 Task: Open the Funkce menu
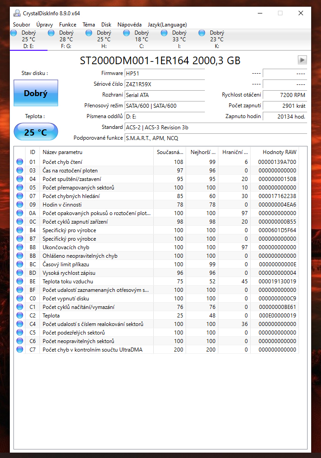[x=68, y=25]
